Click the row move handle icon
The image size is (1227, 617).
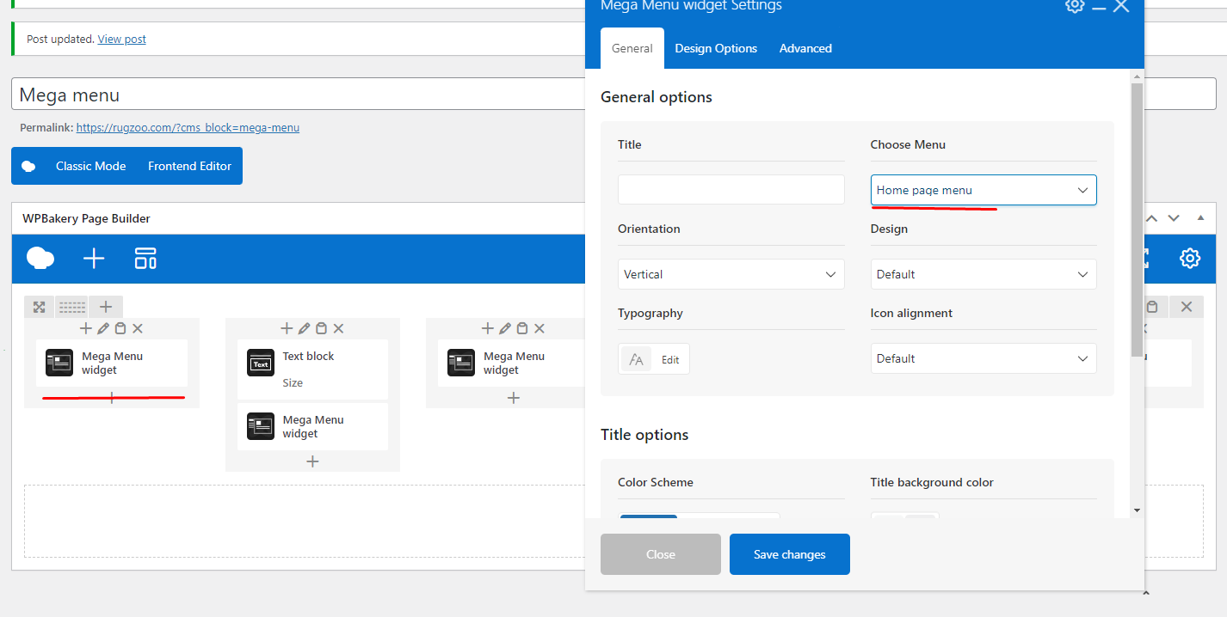(39, 307)
